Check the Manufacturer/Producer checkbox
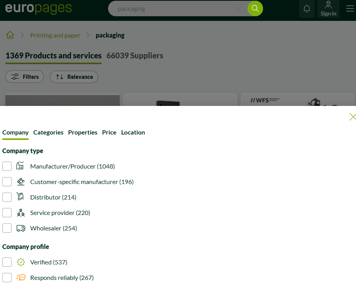This screenshot has width=356, height=288. tap(7, 166)
